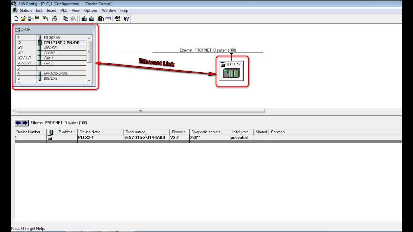Open the PLC menu
The height and width of the screenshot is (232, 413).
point(64,10)
